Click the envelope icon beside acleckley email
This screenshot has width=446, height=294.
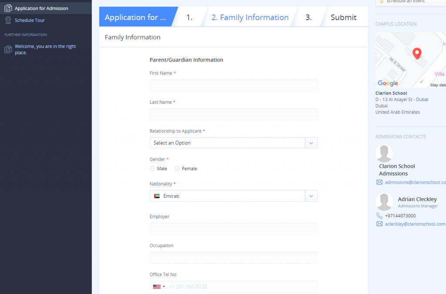379,224
